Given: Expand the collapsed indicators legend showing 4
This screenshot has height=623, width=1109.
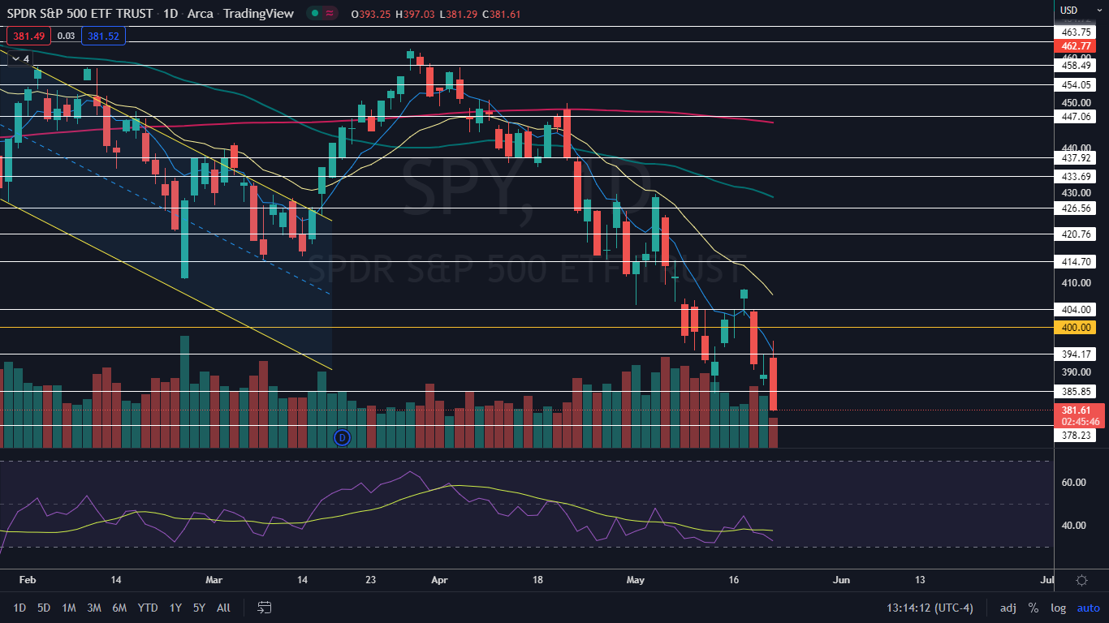Looking at the screenshot, I should click(x=20, y=58).
